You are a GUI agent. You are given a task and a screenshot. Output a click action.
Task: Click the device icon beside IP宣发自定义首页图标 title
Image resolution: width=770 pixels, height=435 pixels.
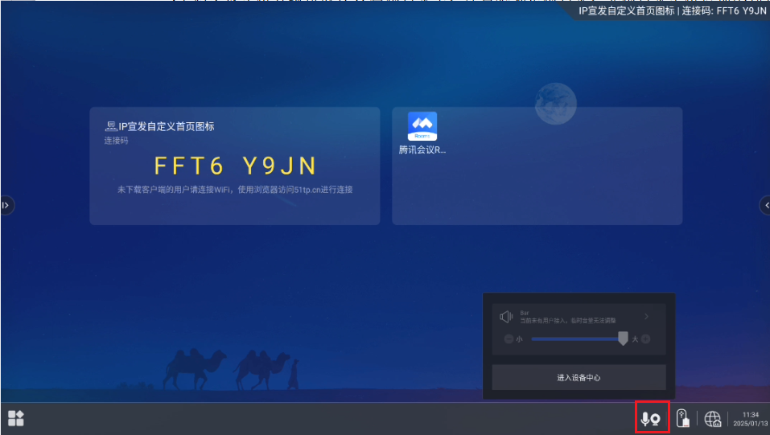(x=111, y=126)
